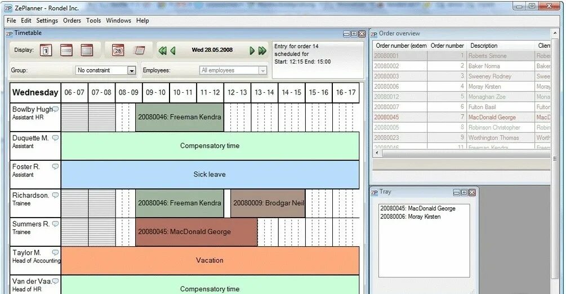This screenshot has width=566, height=294.
Task: Open the Edit menu
Action: 26,21
